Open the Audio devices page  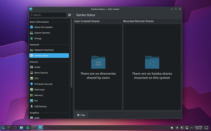[49, 67]
